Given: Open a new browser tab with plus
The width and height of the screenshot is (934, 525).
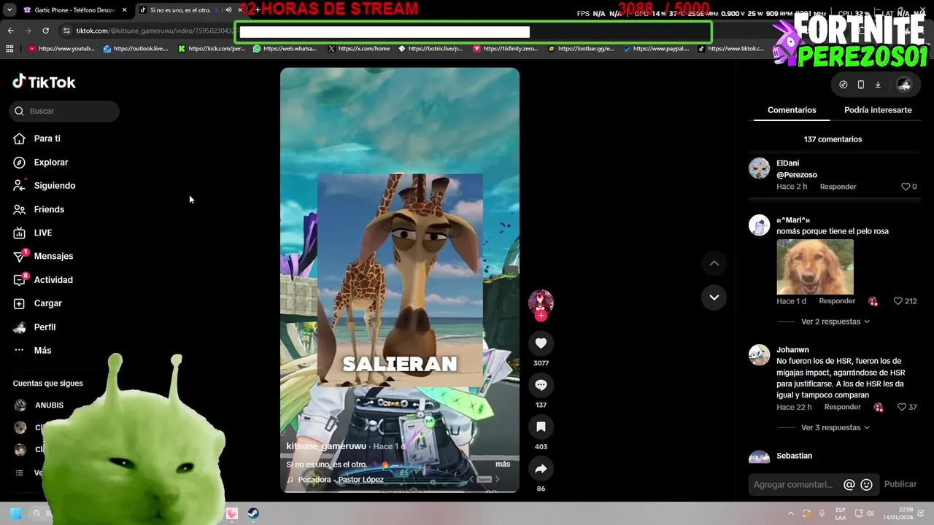Looking at the screenshot, I should click(x=257, y=10).
